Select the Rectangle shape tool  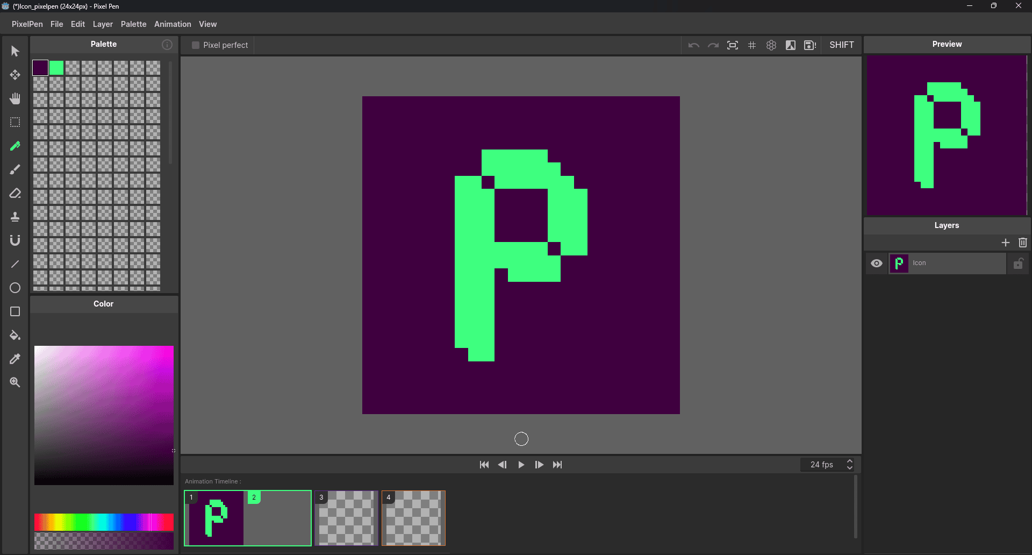(15, 311)
